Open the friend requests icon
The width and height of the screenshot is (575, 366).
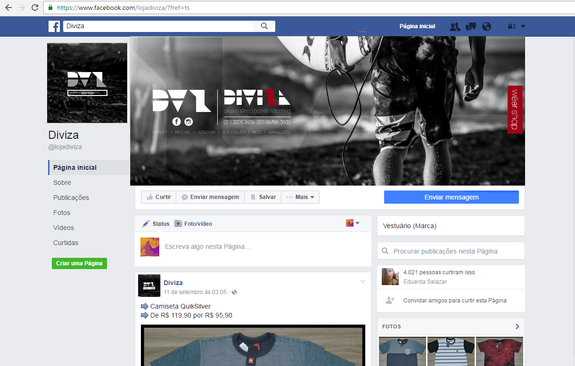tap(455, 27)
